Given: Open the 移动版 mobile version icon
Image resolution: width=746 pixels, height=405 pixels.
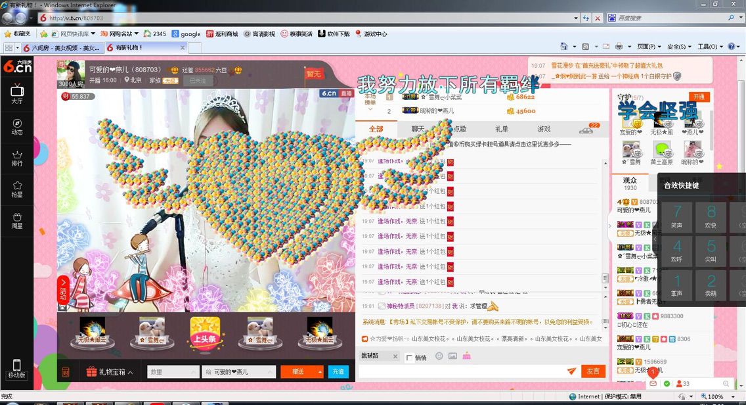Looking at the screenshot, I should tap(16, 369).
